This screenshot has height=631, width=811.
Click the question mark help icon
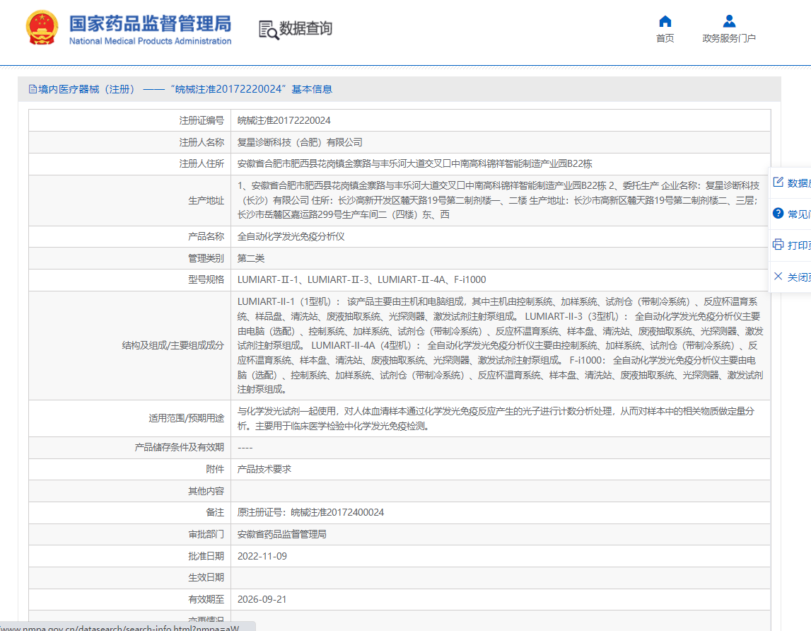pyautogui.click(x=778, y=213)
